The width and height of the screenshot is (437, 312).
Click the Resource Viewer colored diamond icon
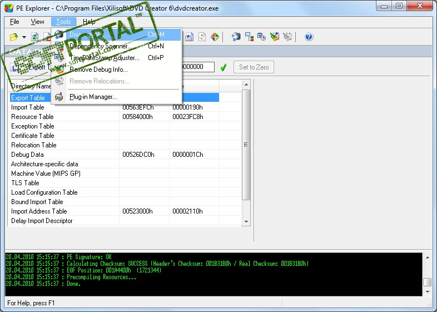click(x=215, y=37)
